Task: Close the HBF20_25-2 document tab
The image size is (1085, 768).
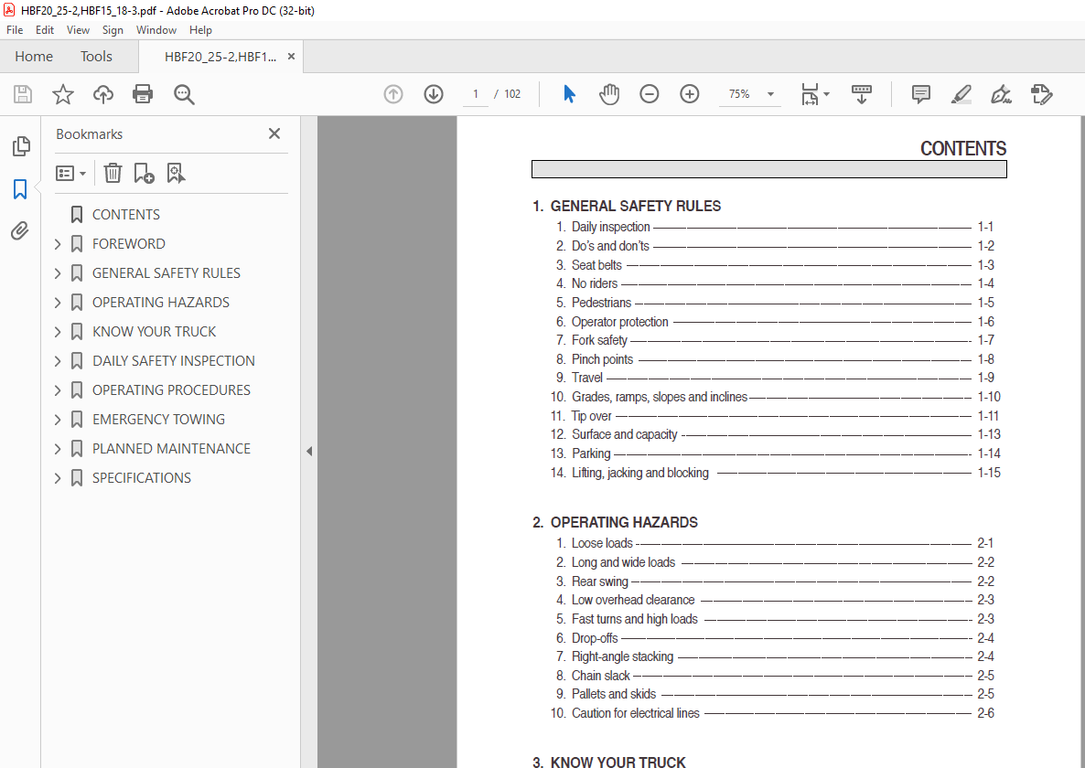Action: [291, 57]
